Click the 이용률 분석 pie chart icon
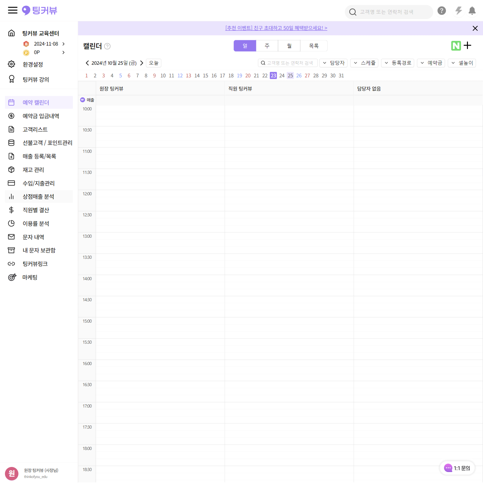This screenshot has height=483, width=483. point(11,223)
